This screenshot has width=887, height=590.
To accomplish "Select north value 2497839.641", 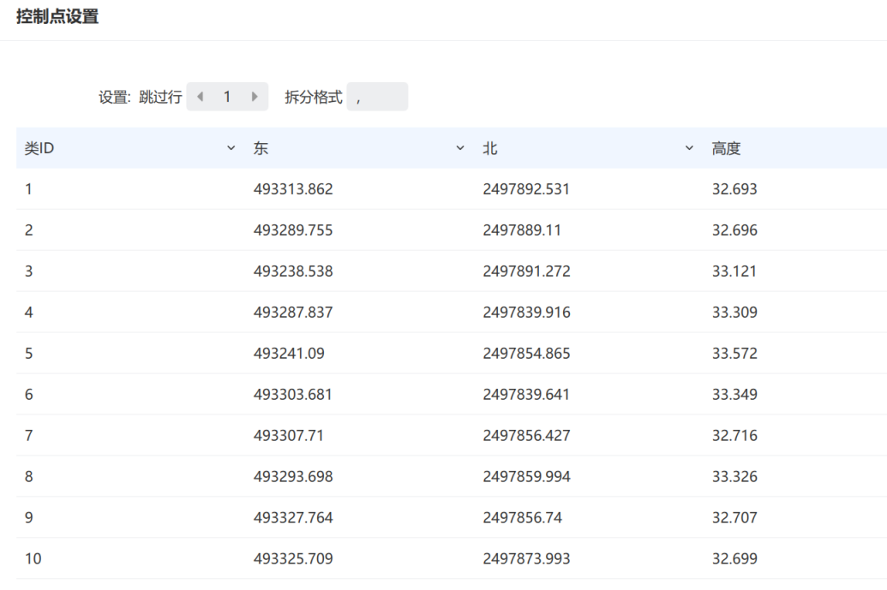I will (x=526, y=395).
